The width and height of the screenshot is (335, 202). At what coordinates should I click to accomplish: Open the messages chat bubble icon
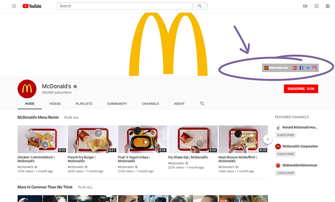(x=328, y=6)
